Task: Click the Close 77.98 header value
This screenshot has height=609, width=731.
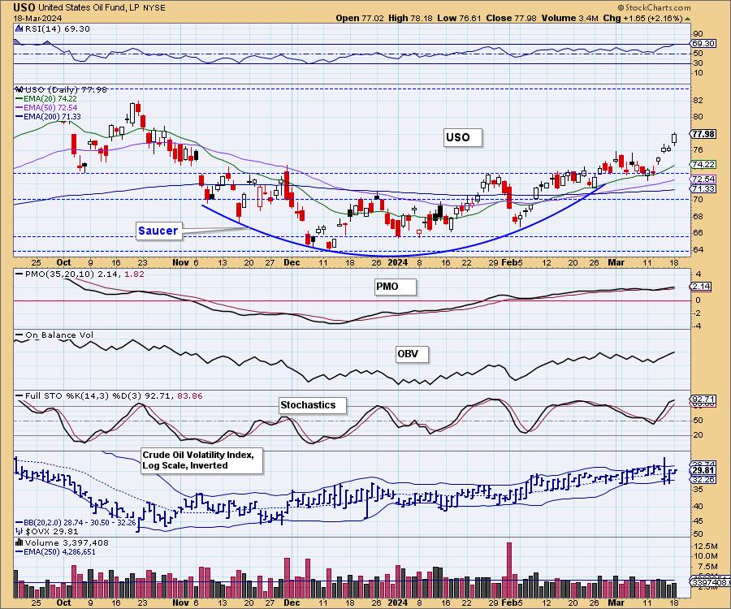Action: [x=511, y=18]
